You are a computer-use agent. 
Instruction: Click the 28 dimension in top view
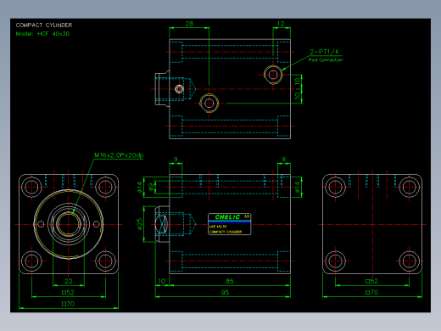pyautogui.click(x=189, y=24)
